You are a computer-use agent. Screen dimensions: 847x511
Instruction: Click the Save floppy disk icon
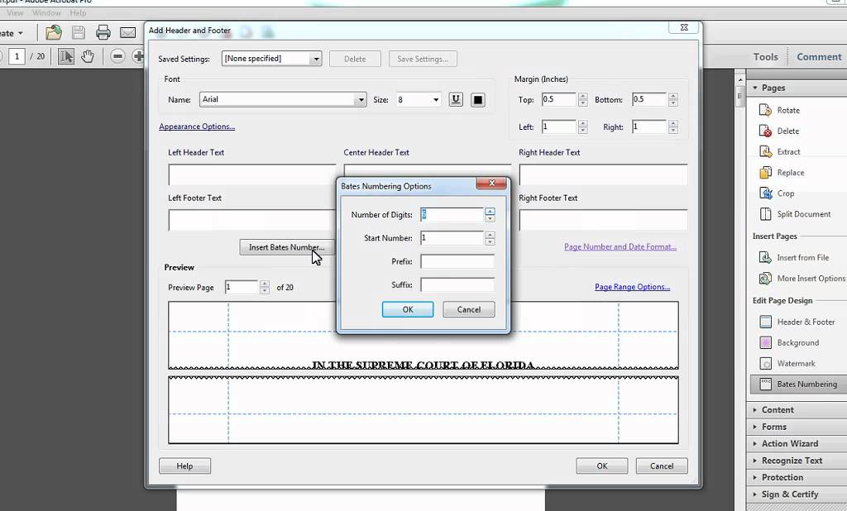(79, 33)
